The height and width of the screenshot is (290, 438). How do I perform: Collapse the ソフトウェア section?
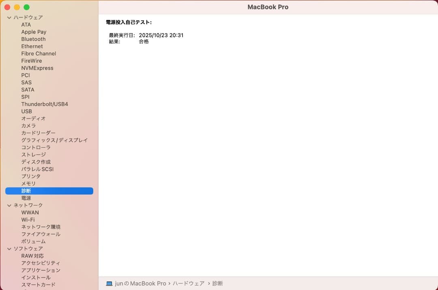9,248
